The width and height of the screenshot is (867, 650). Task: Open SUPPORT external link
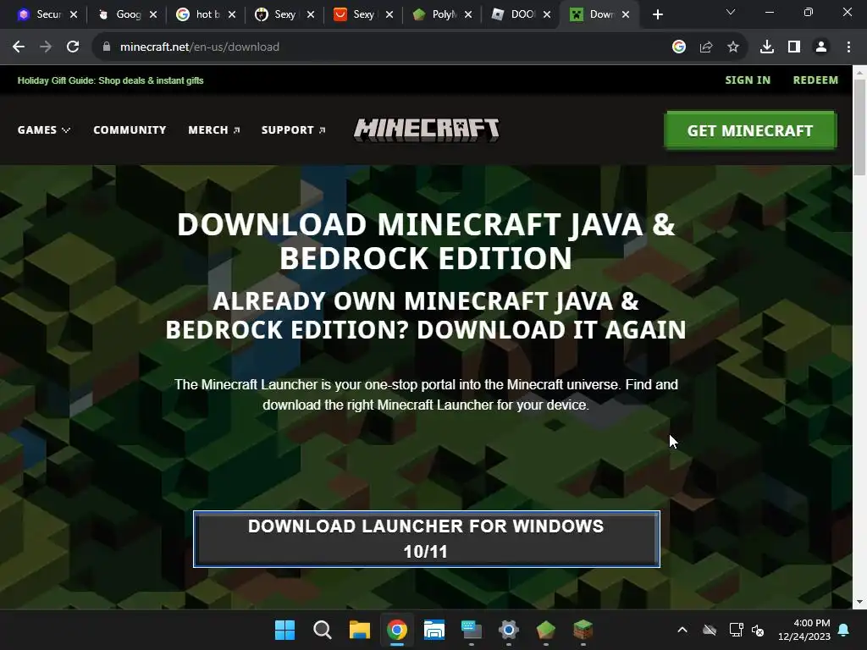pos(294,129)
